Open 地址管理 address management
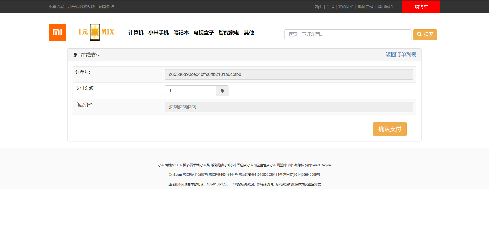Screen dimensions: 489x229 [365, 7]
